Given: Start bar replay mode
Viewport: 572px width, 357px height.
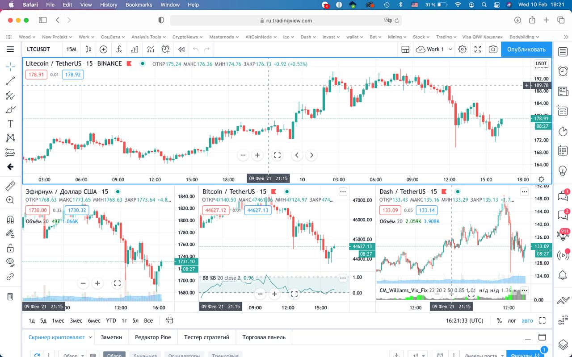Looking at the screenshot, I should click(x=181, y=49).
